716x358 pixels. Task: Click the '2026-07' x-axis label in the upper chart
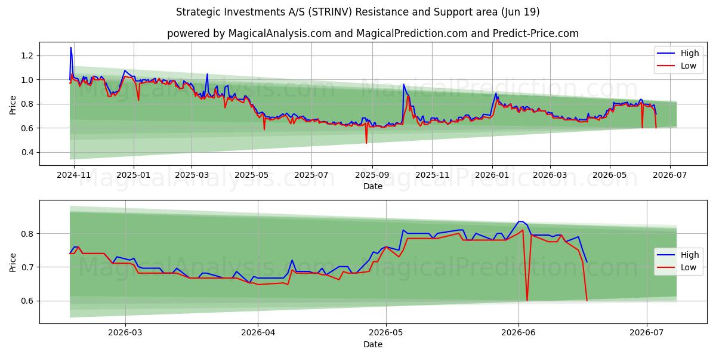(x=669, y=176)
